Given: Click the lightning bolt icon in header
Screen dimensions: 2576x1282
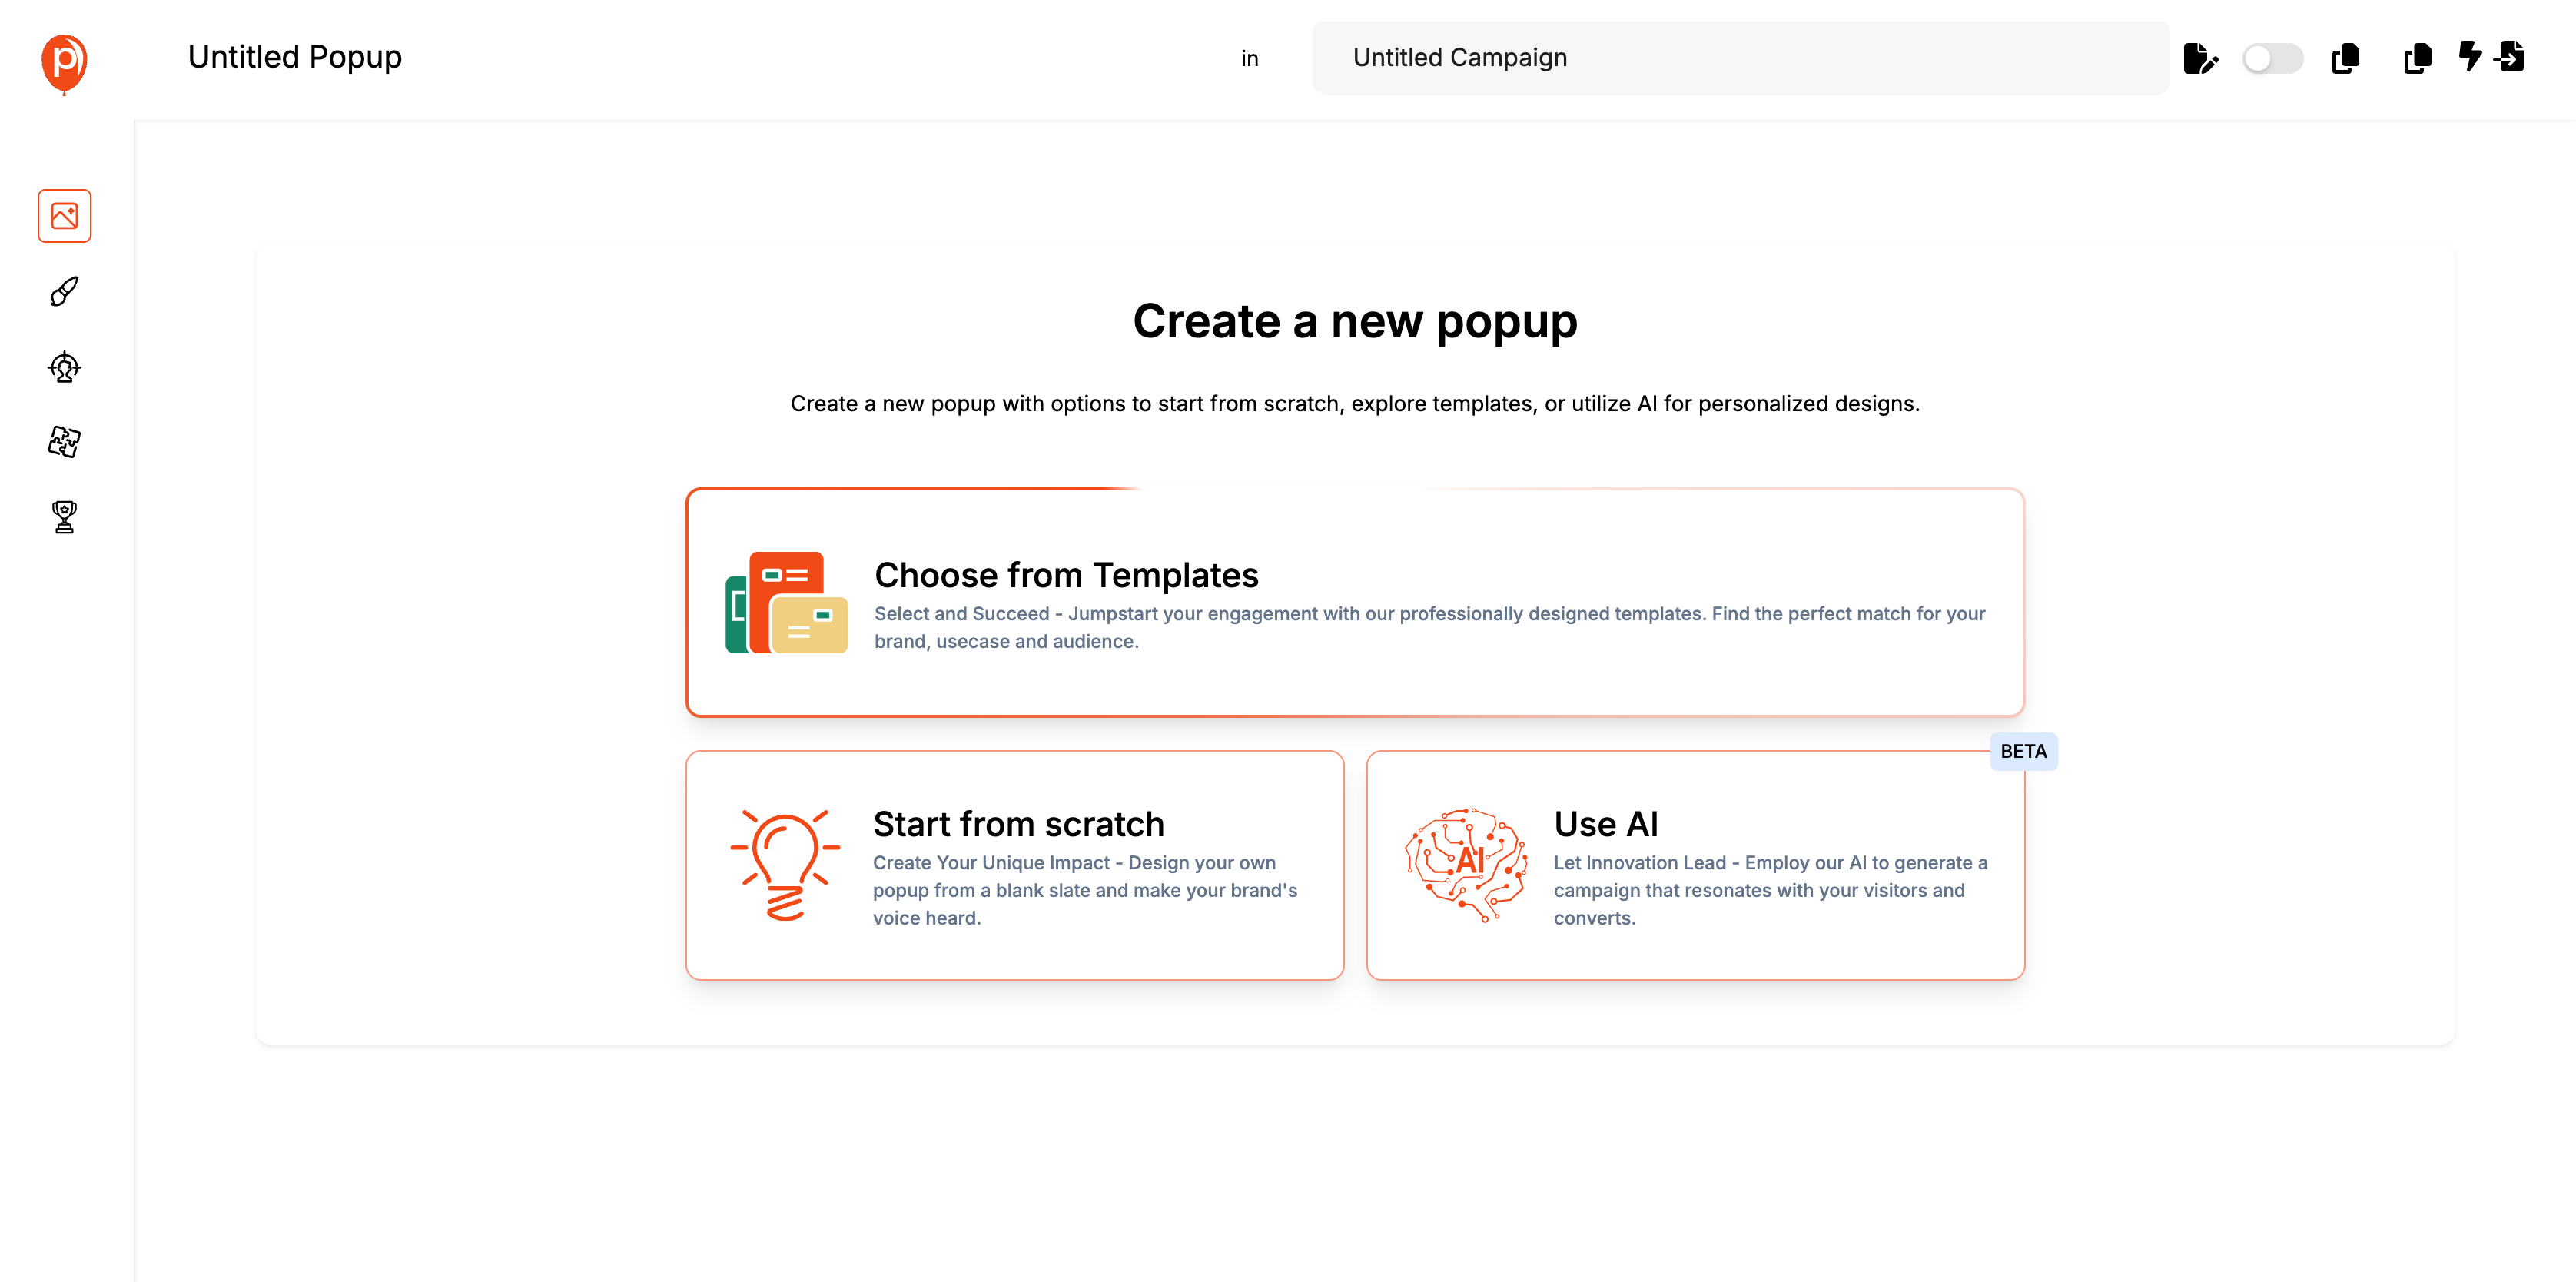Looking at the screenshot, I should [x=2470, y=56].
